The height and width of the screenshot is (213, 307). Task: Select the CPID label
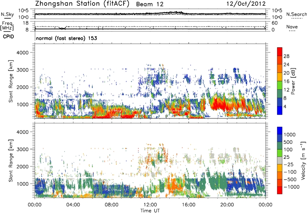coord(8,37)
